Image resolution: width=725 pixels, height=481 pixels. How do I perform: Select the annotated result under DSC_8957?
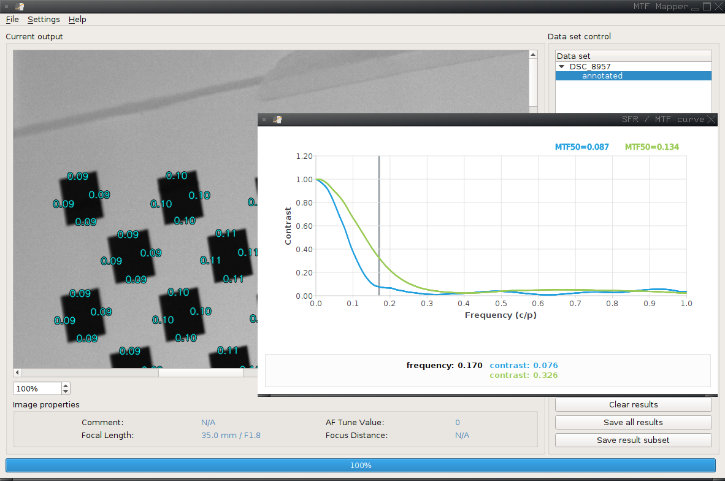pos(602,75)
